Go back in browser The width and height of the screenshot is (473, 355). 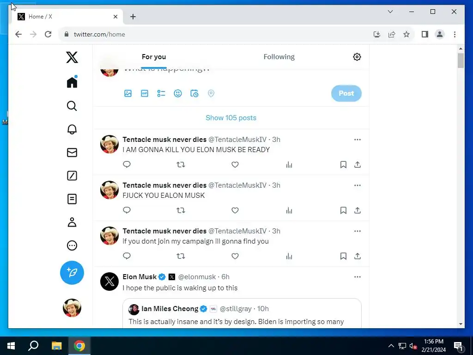click(18, 34)
